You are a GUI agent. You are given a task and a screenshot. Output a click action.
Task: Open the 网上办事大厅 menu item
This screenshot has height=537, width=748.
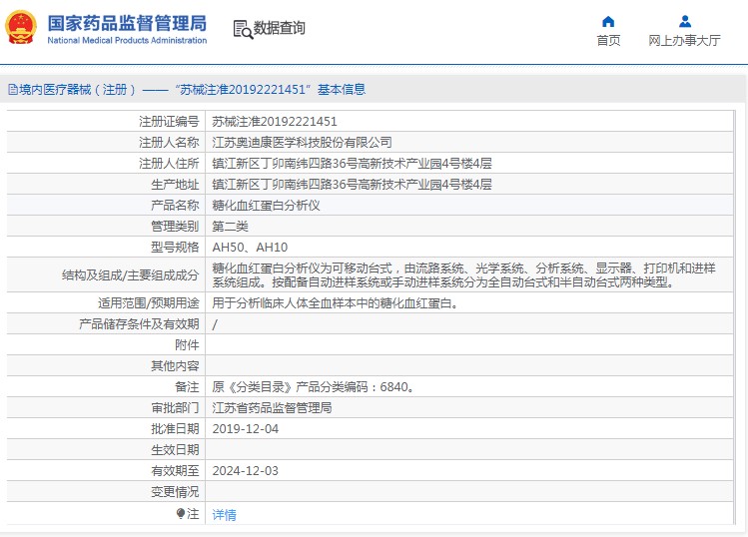pos(684,41)
